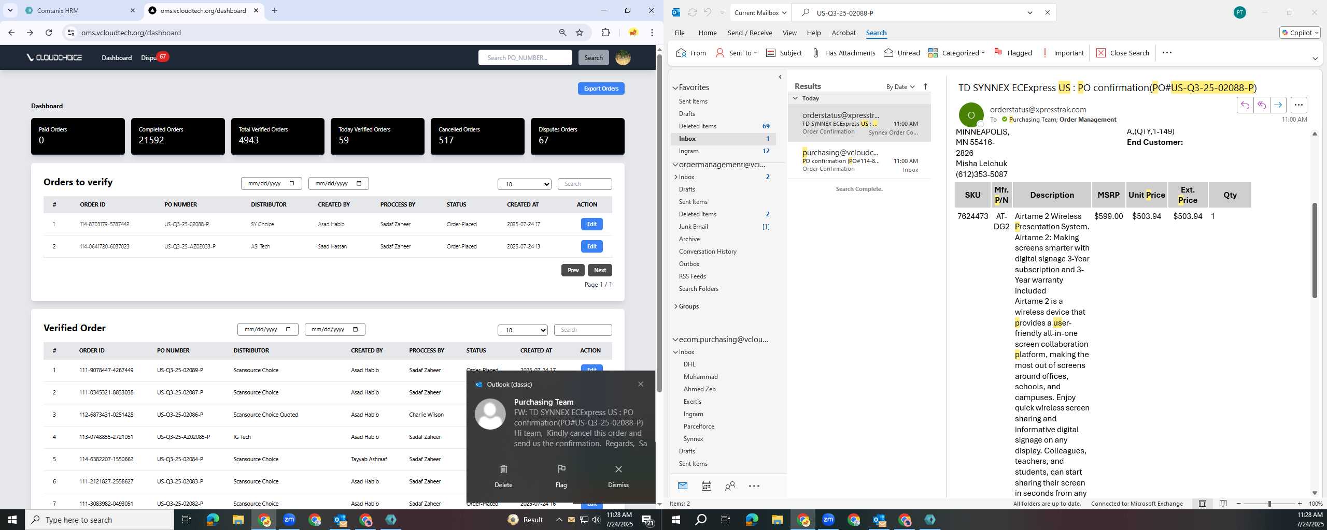Filter search by Important
The height and width of the screenshot is (530, 1327).
coord(1062,53)
